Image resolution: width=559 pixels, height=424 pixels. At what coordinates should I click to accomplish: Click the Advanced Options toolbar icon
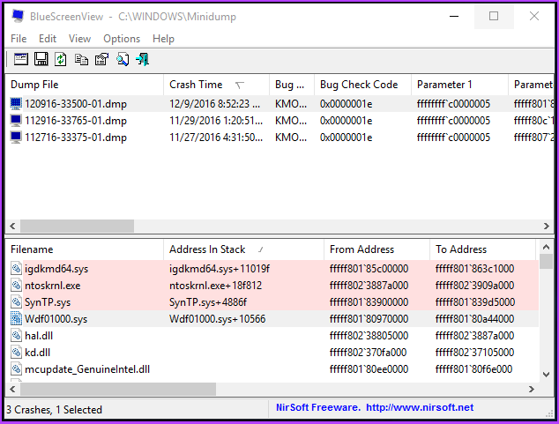pos(21,59)
